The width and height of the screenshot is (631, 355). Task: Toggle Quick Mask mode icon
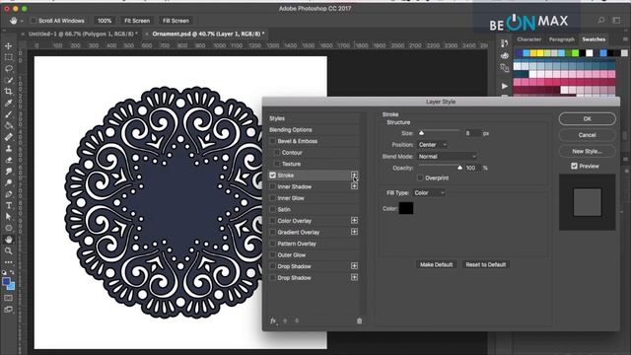pos(9,298)
